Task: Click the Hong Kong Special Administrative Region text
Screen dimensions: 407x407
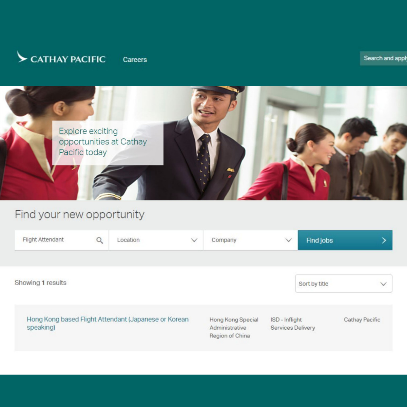Action: (234, 328)
